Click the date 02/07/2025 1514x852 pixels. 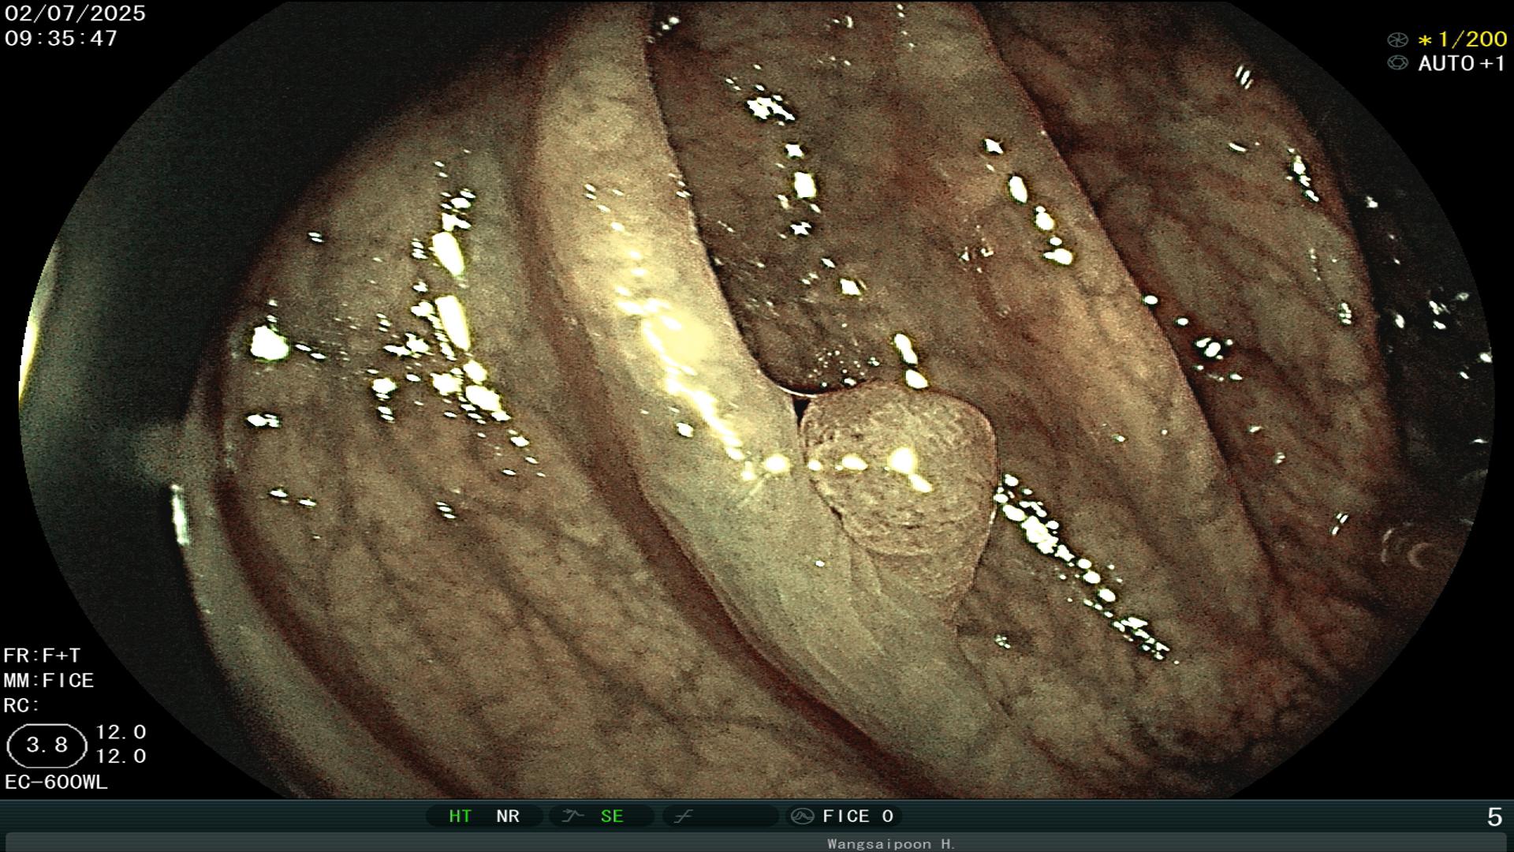pyautogui.click(x=75, y=13)
